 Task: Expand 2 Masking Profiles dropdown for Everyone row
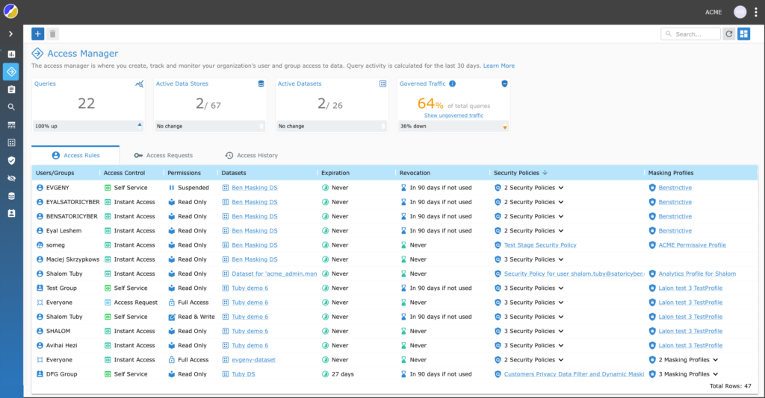715,360
